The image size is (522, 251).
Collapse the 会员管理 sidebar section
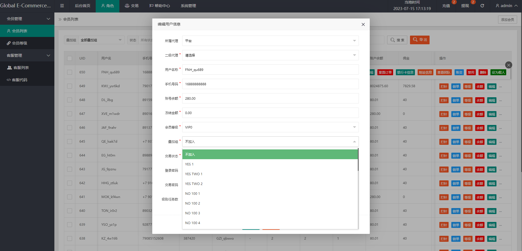coord(27,19)
